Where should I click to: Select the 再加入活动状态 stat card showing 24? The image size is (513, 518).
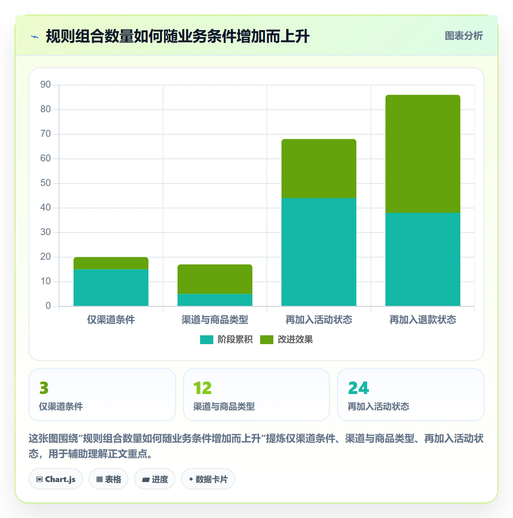411,395
